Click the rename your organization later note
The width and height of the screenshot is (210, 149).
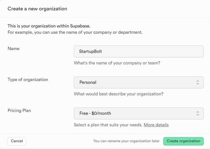pyautogui.click(x=126, y=141)
